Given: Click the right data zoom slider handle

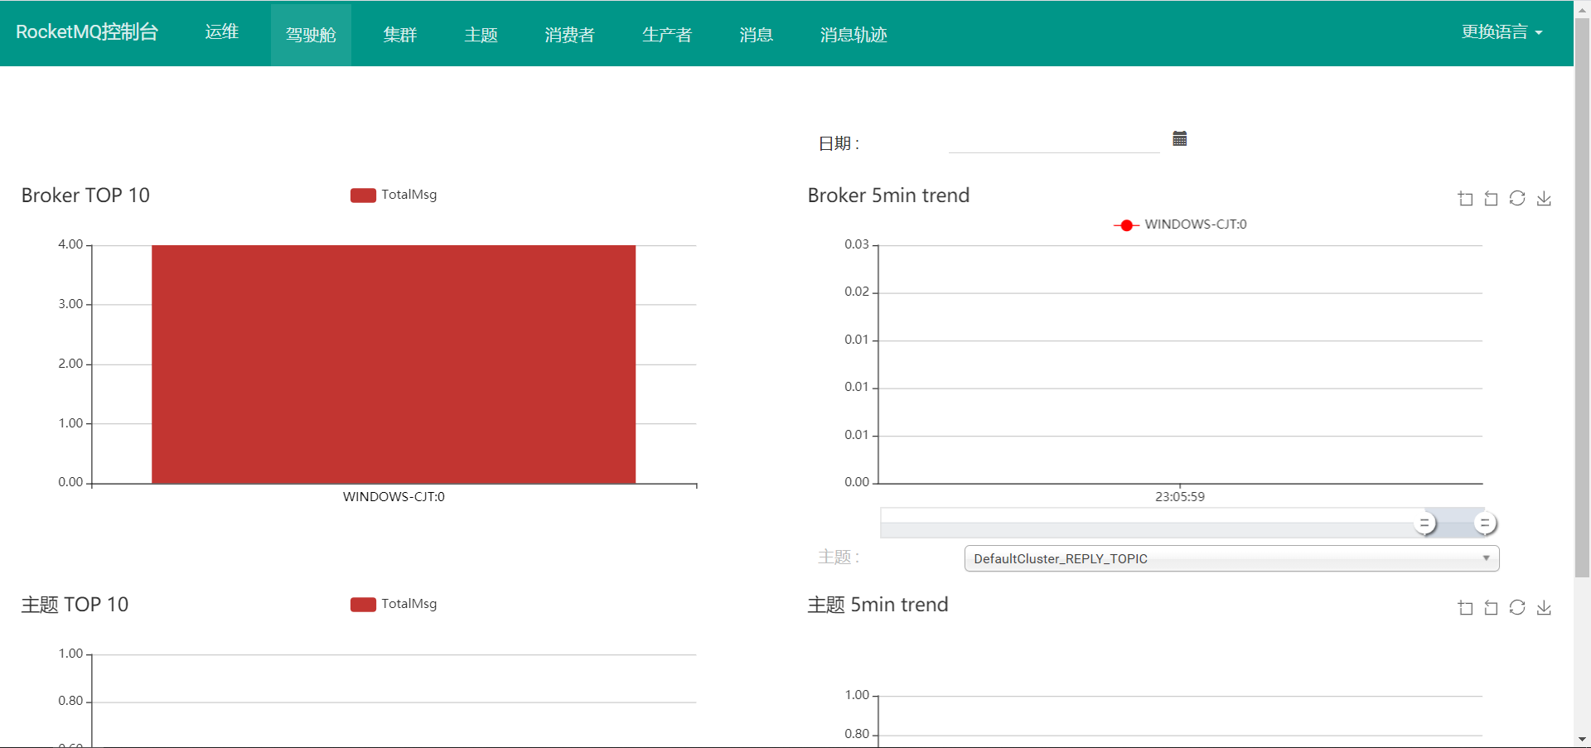Looking at the screenshot, I should click(x=1485, y=524).
